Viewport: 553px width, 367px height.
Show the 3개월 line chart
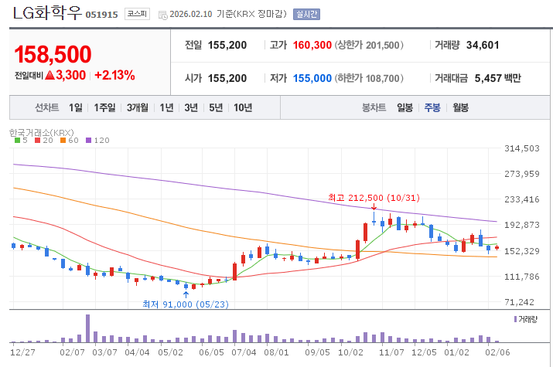click(x=138, y=107)
